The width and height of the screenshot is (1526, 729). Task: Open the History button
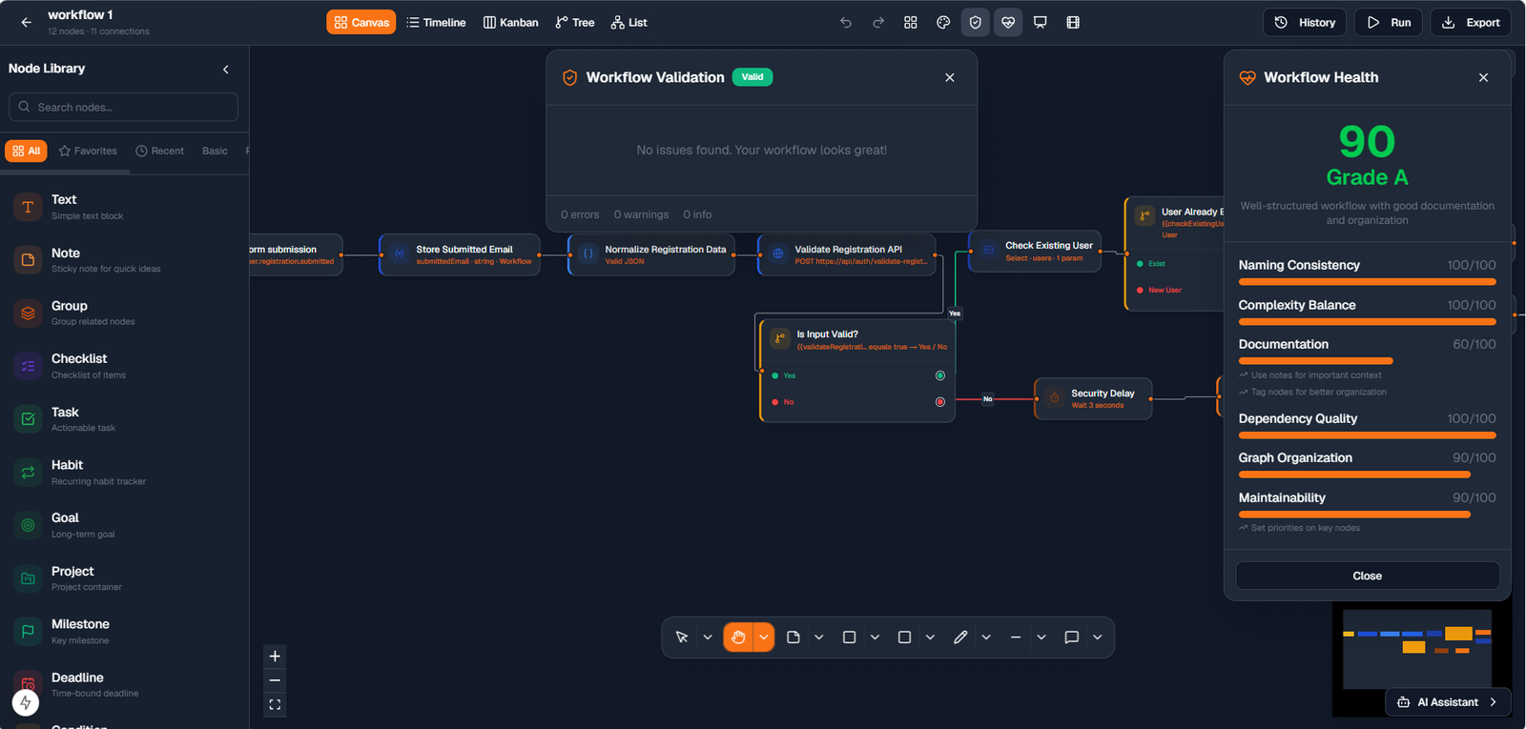1305,22
